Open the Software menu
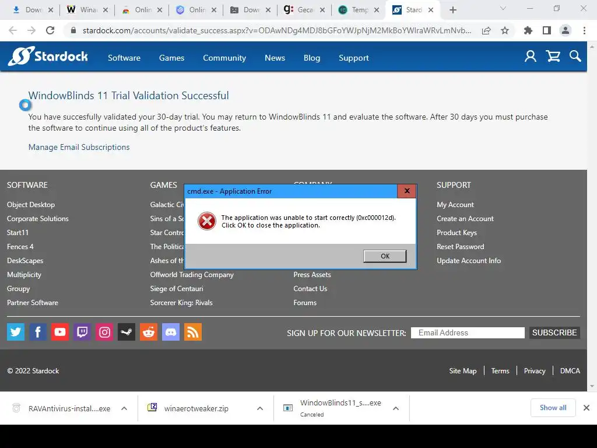 pyautogui.click(x=124, y=58)
